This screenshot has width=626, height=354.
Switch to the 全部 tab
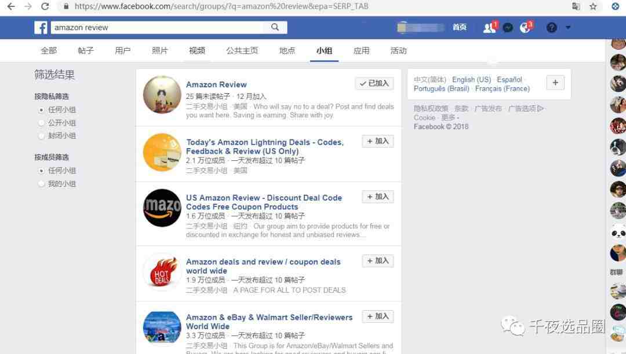[x=49, y=50]
